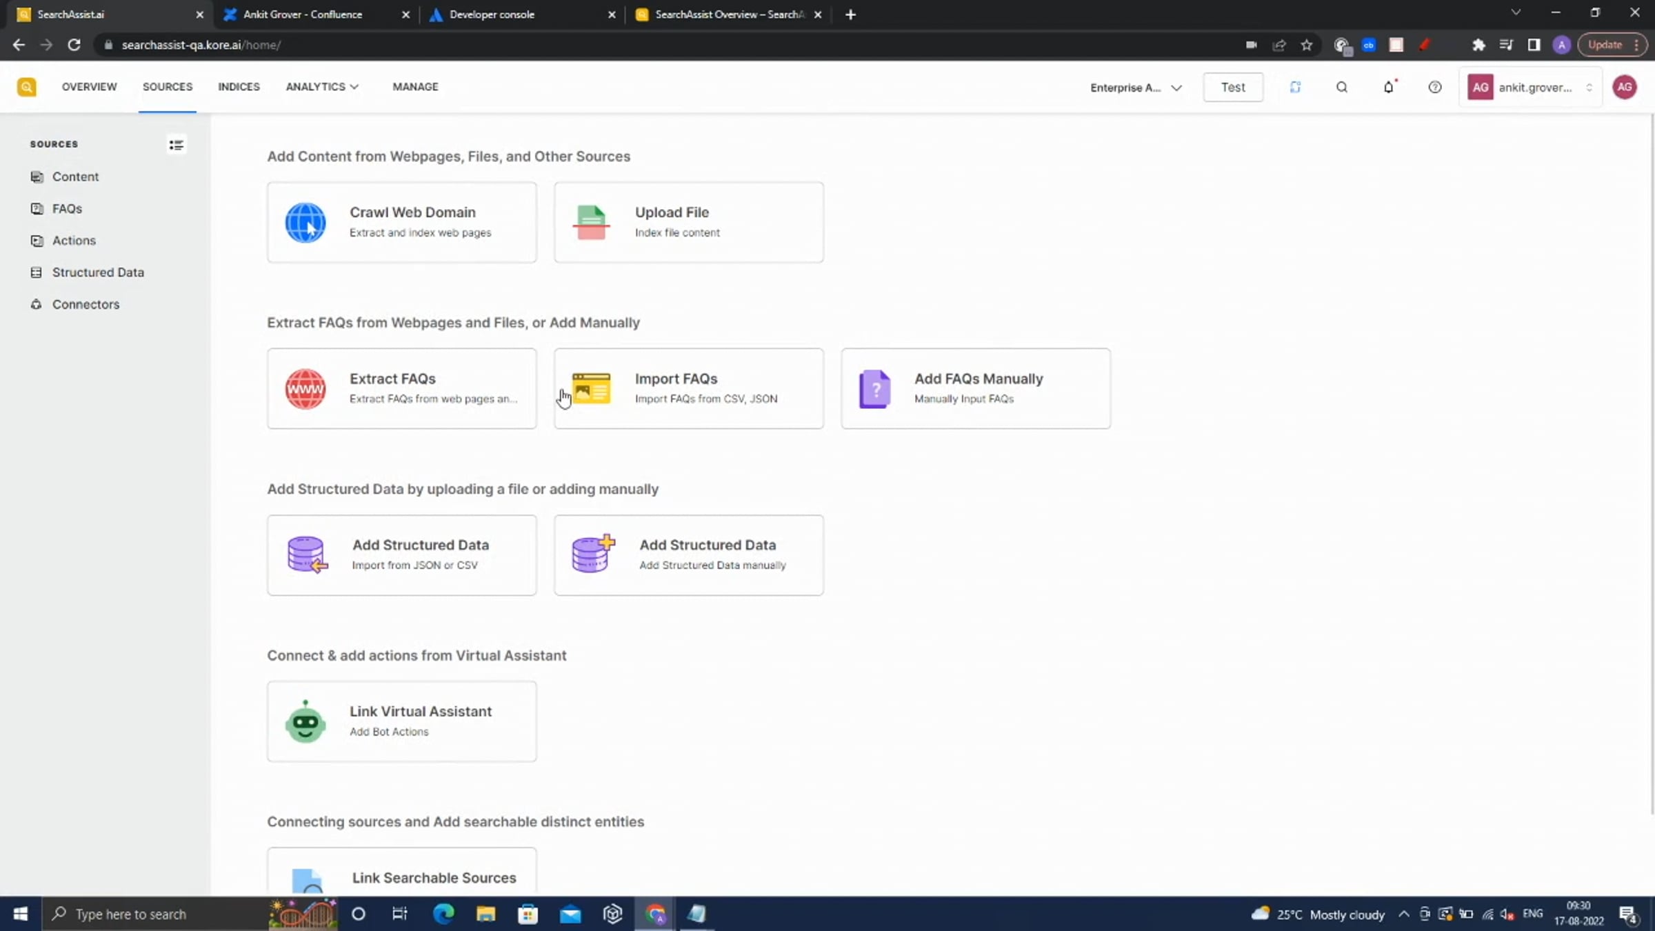
Task: Open the notifications bell icon
Action: point(1389,87)
